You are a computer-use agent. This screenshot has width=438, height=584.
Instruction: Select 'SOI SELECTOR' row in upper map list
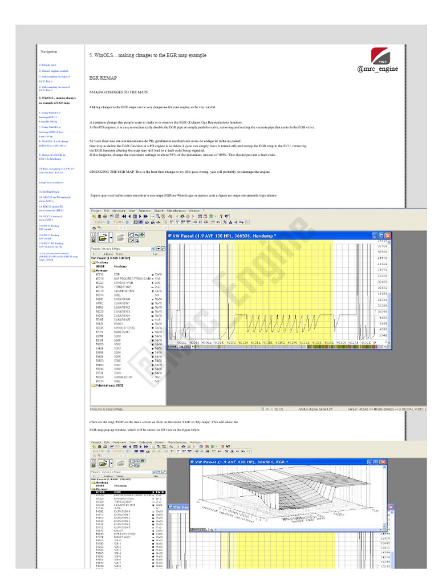pos(128,377)
